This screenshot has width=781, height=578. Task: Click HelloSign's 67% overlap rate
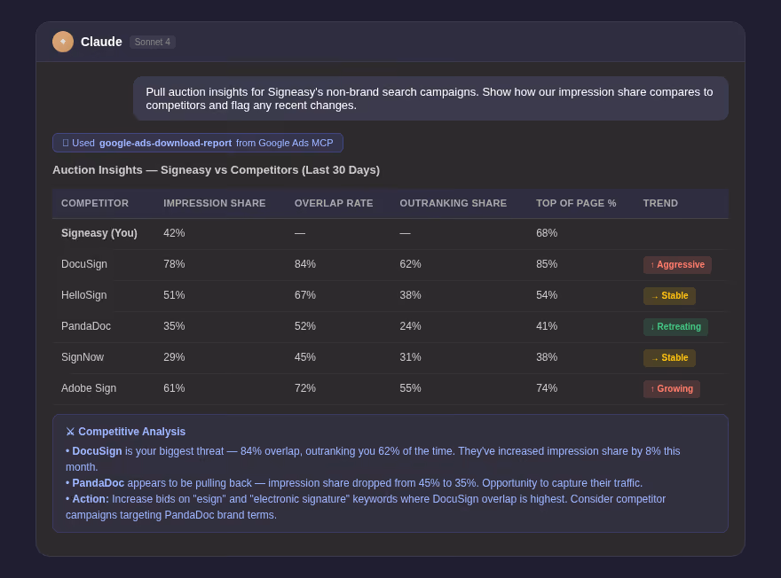tap(304, 295)
